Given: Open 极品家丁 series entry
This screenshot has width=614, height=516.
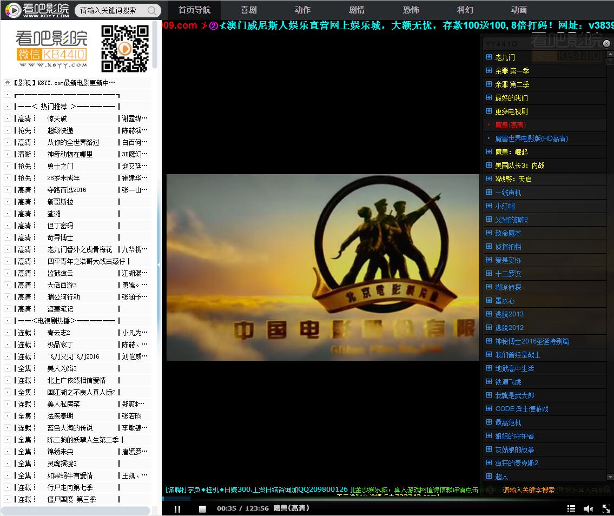Looking at the screenshot, I should click(x=60, y=345).
